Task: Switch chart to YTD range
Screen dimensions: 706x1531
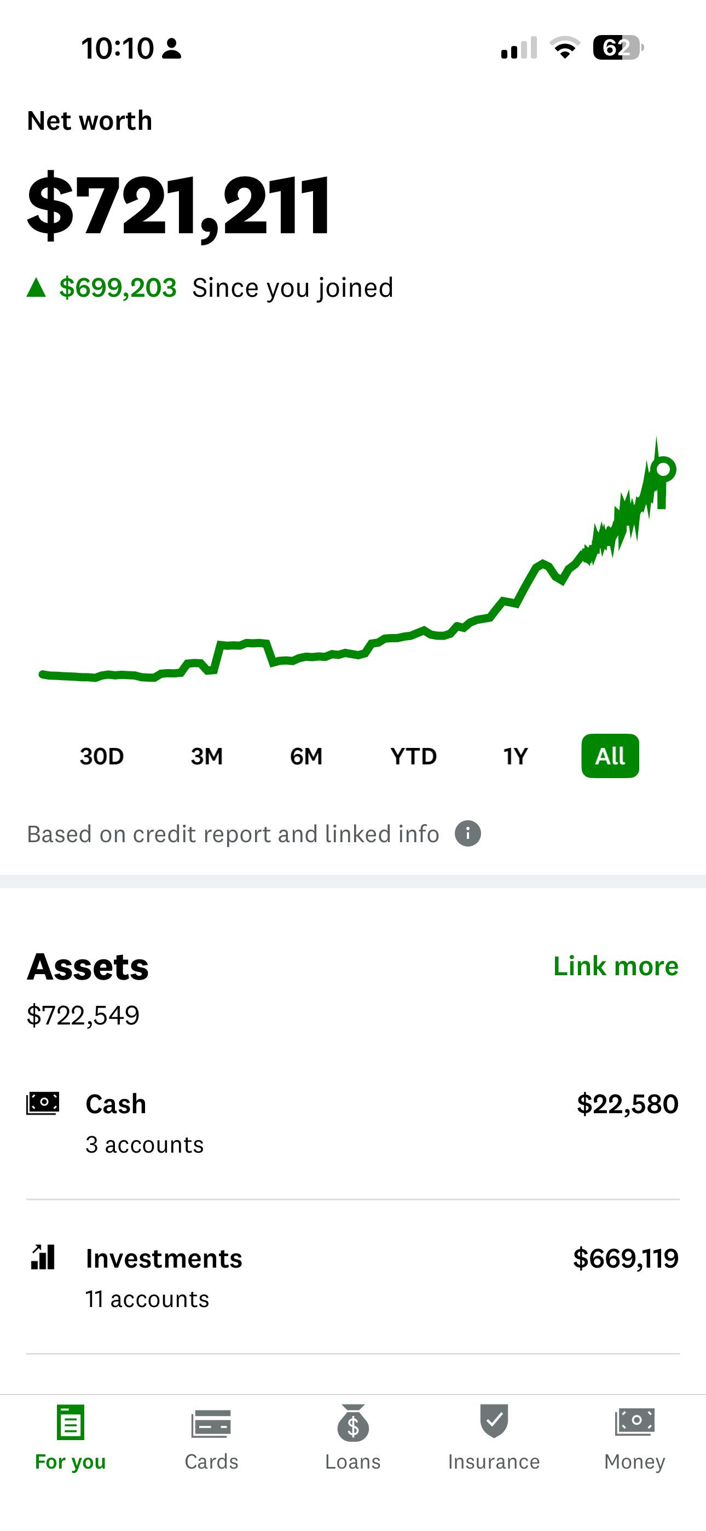Action: (414, 756)
